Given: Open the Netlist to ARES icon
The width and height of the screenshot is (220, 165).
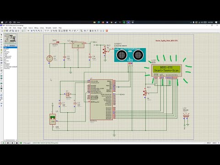Looking at the screenshot, I should [x=107, y=31].
